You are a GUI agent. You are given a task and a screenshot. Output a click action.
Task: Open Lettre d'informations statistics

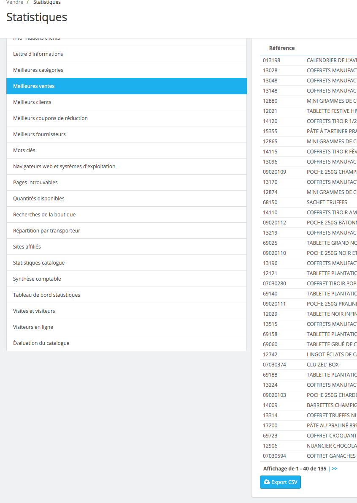click(x=127, y=54)
